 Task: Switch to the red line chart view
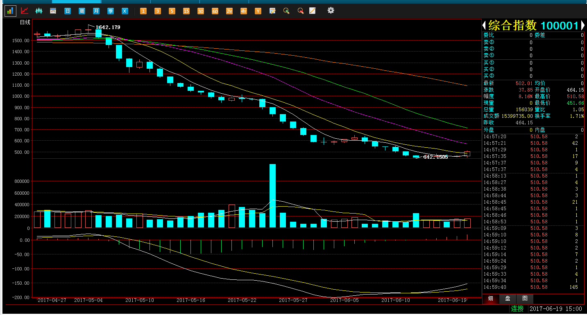25,11
